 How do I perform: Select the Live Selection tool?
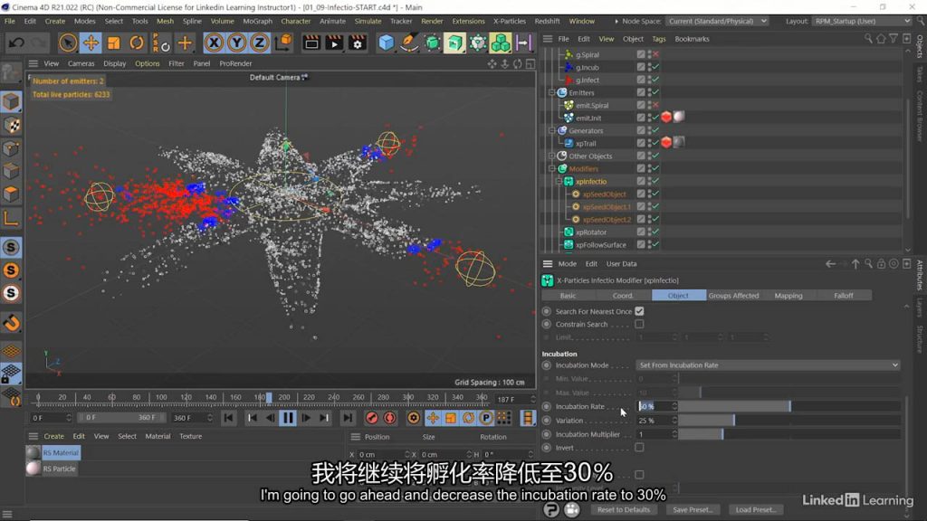67,43
